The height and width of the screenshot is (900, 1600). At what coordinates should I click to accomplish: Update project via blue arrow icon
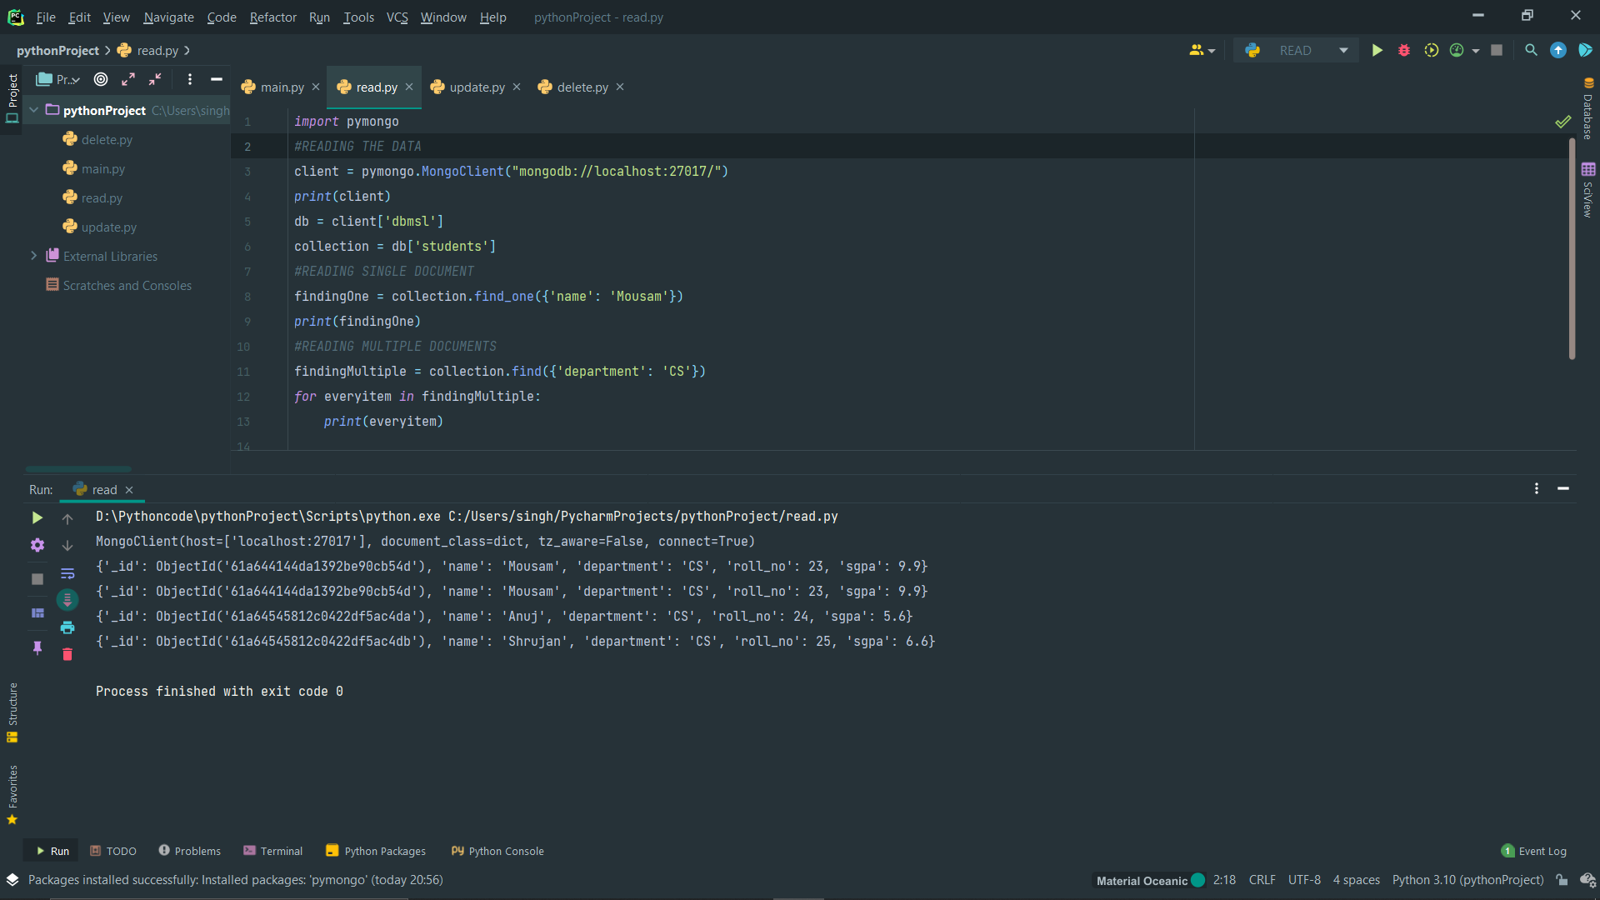coord(1558,50)
